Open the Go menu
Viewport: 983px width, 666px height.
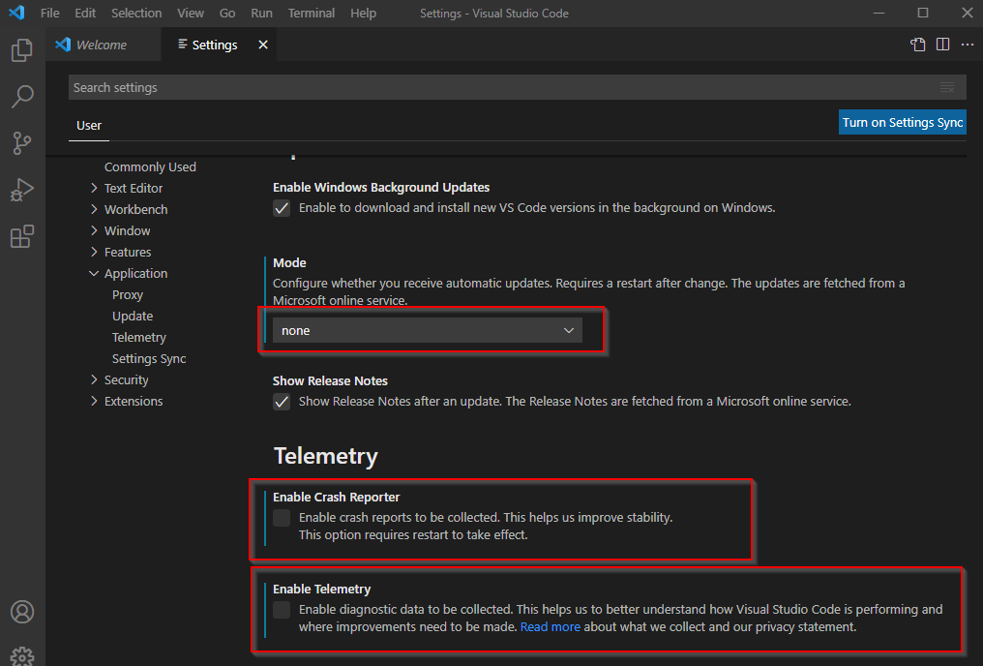click(227, 13)
